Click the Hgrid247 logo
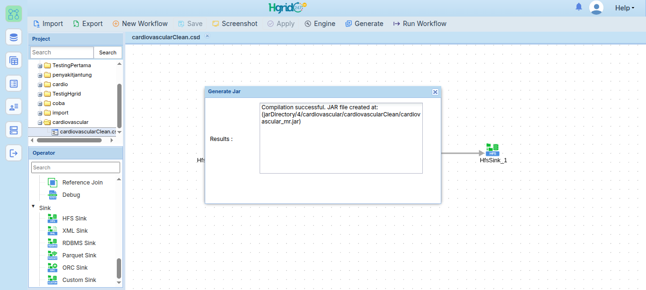The image size is (646, 290). [288, 8]
